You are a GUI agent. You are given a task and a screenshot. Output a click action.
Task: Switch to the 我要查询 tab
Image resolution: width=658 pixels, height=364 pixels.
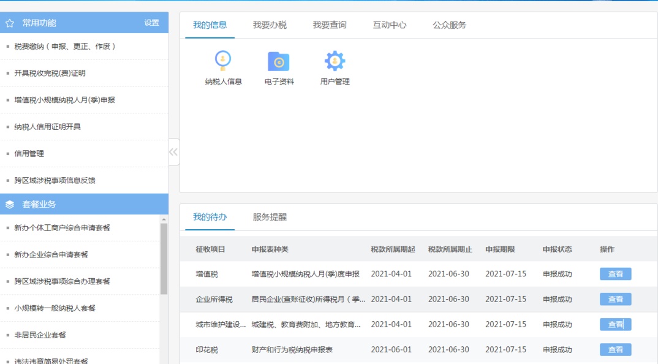point(330,25)
